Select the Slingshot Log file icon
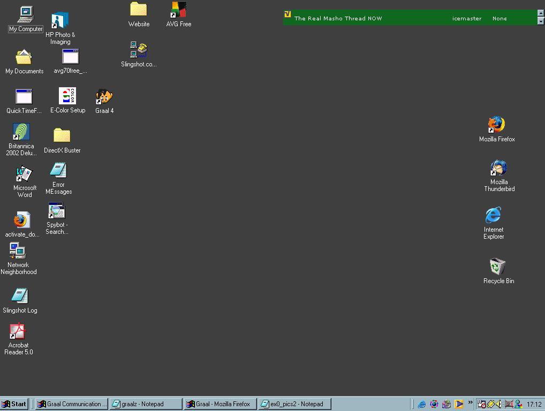This screenshot has height=411, width=545. [20, 296]
